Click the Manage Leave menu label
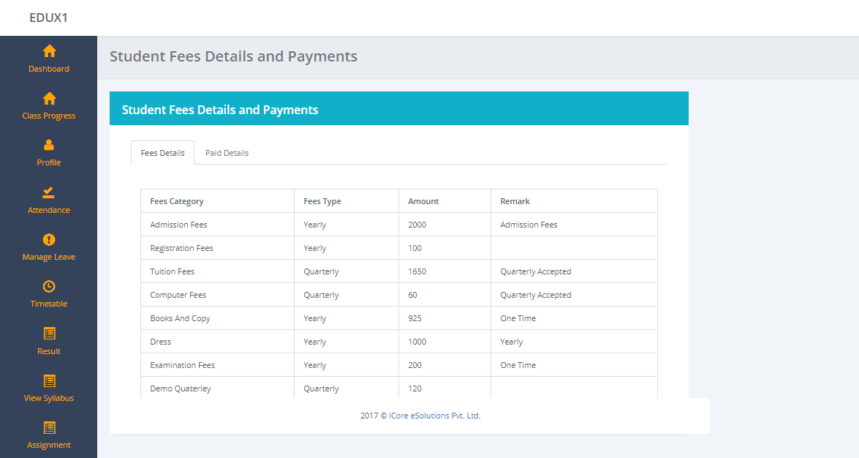Image resolution: width=859 pixels, height=458 pixels. click(49, 257)
